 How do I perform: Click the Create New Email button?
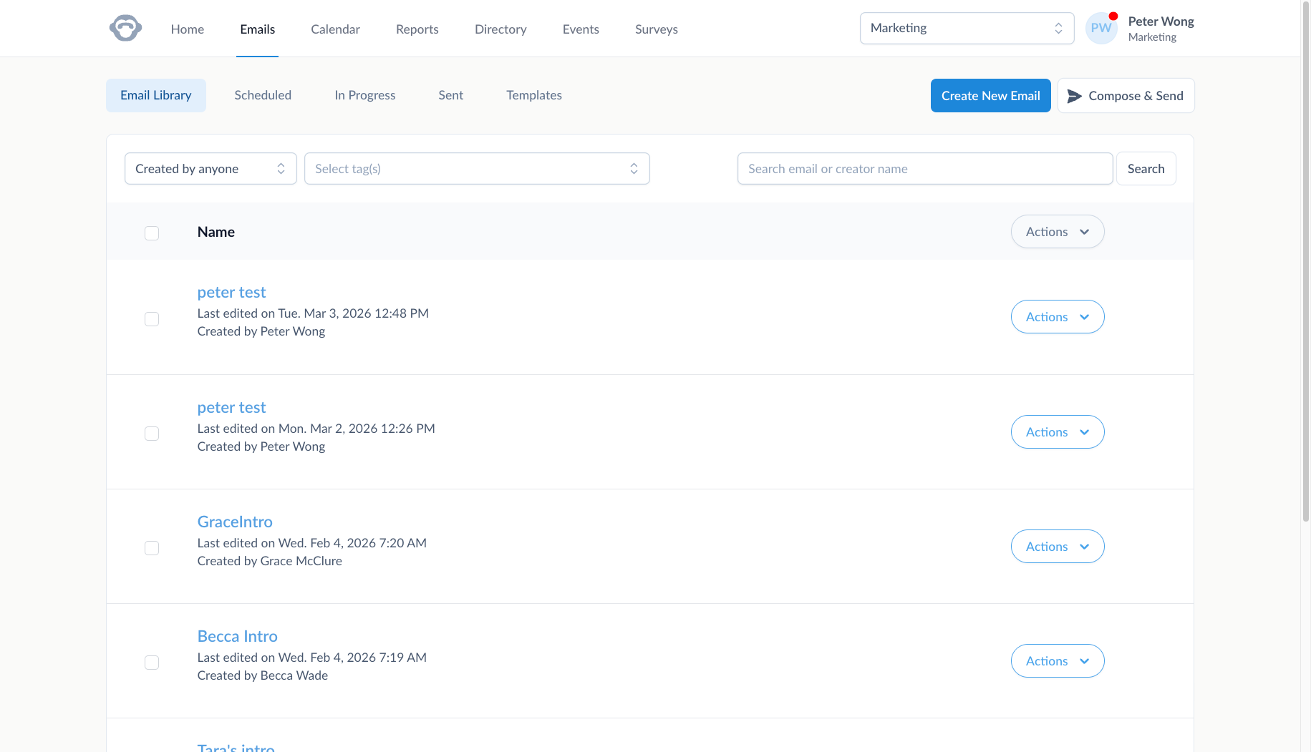[x=990, y=96]
